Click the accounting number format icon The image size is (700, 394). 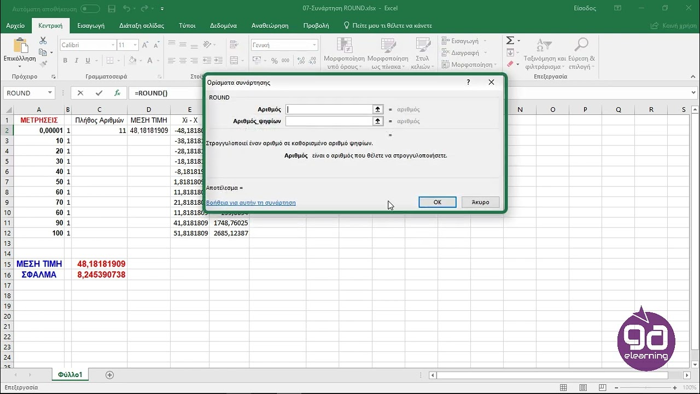coord(257,61)
